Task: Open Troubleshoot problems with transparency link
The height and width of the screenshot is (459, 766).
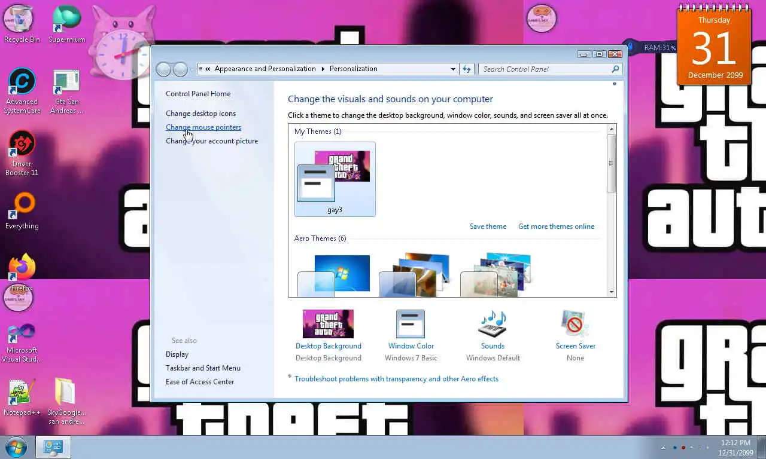Action: 396,379
